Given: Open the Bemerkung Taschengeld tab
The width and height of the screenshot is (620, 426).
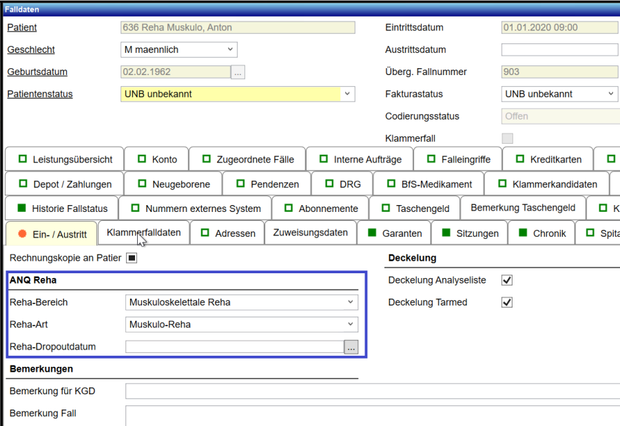Looking at the screenshot, I should click(x=523, y=208).
